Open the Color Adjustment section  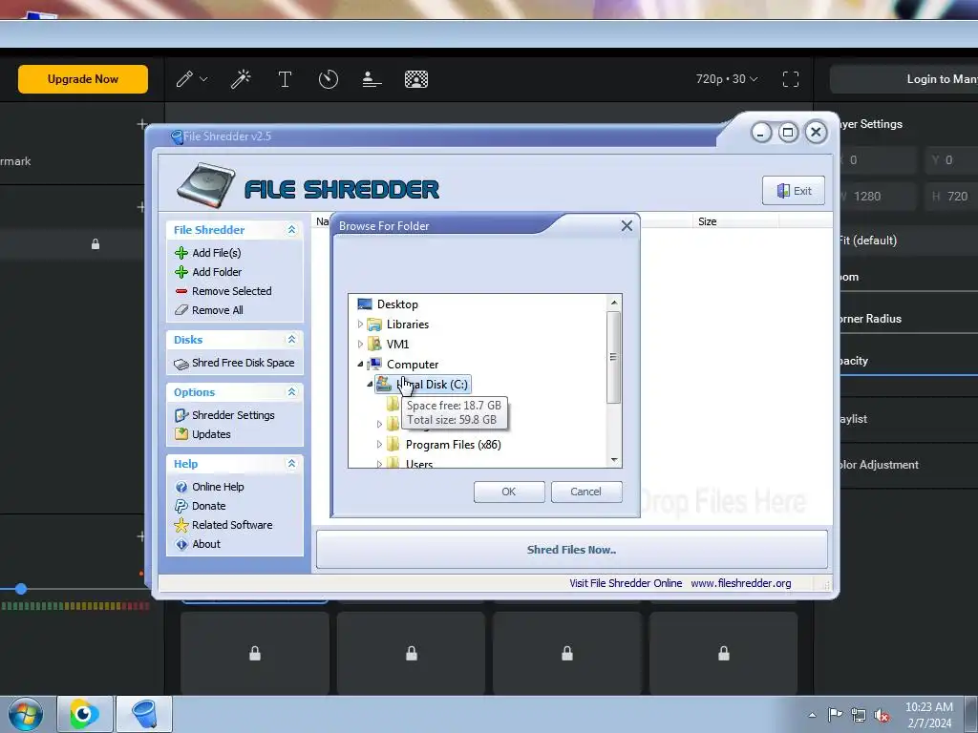[880, 465]
